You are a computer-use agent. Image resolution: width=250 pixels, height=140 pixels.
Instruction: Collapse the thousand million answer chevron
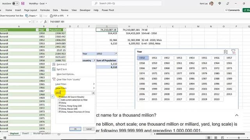point(237,115)
